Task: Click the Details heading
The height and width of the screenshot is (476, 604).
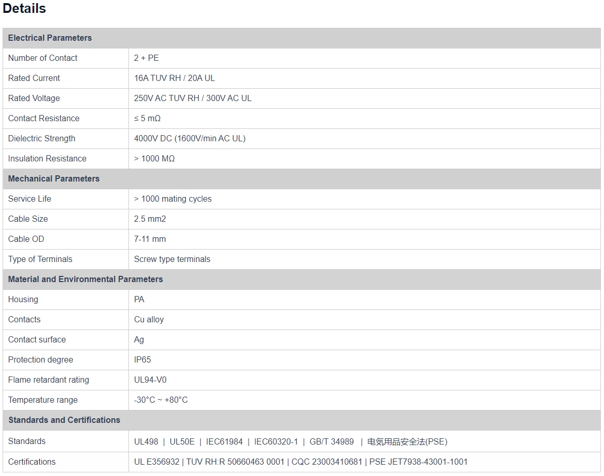Action: tap(24, 9)
